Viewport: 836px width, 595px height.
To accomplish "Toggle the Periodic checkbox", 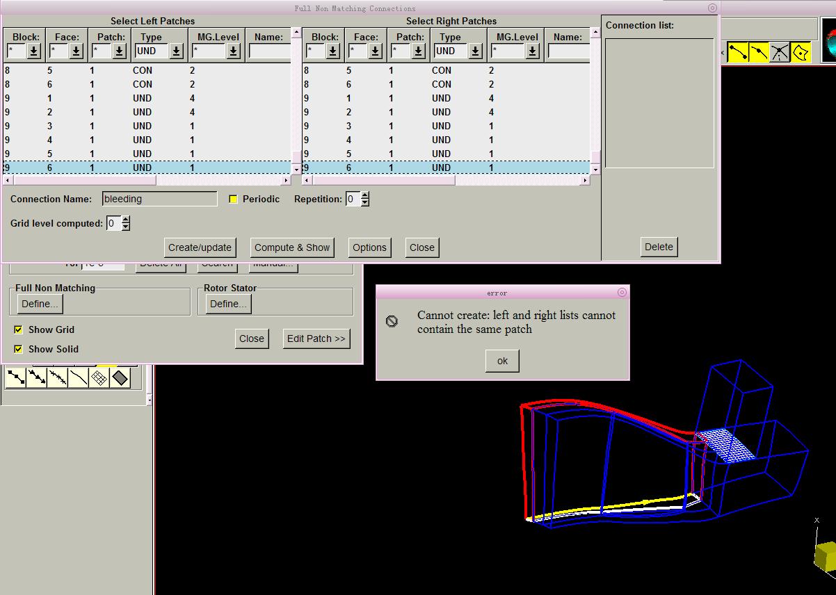I will (x=234, y=199).
